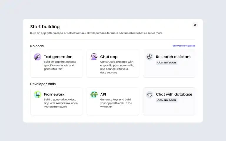Click the Coming Soon badge under Research assistant
Screen dimensions: 226x141
(x=167, y=63)
